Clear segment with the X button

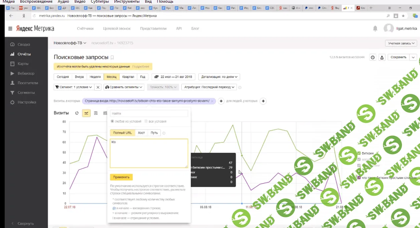98,87
